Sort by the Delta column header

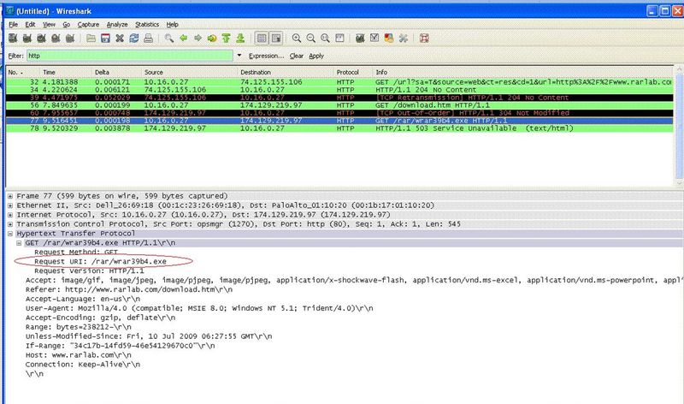coord(117,72)
